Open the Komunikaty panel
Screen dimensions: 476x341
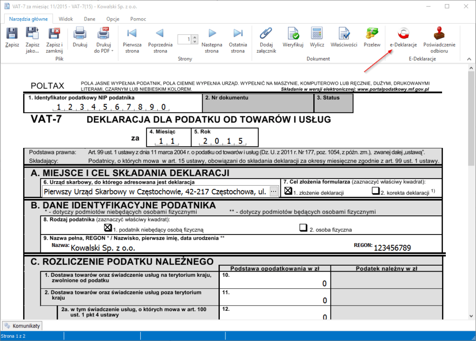(22, 326)
